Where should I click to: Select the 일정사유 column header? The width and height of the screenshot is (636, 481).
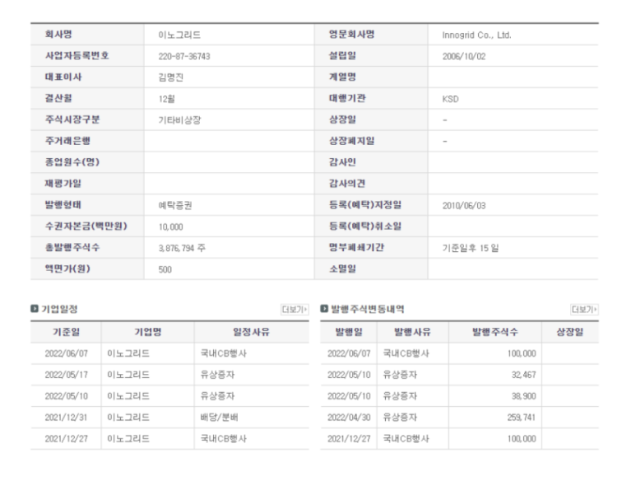[x=252, y=332]
